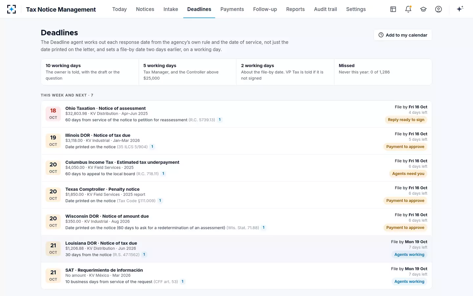
Task: Open the graduation cap learning icon
Action: click(x=423, y=9)
